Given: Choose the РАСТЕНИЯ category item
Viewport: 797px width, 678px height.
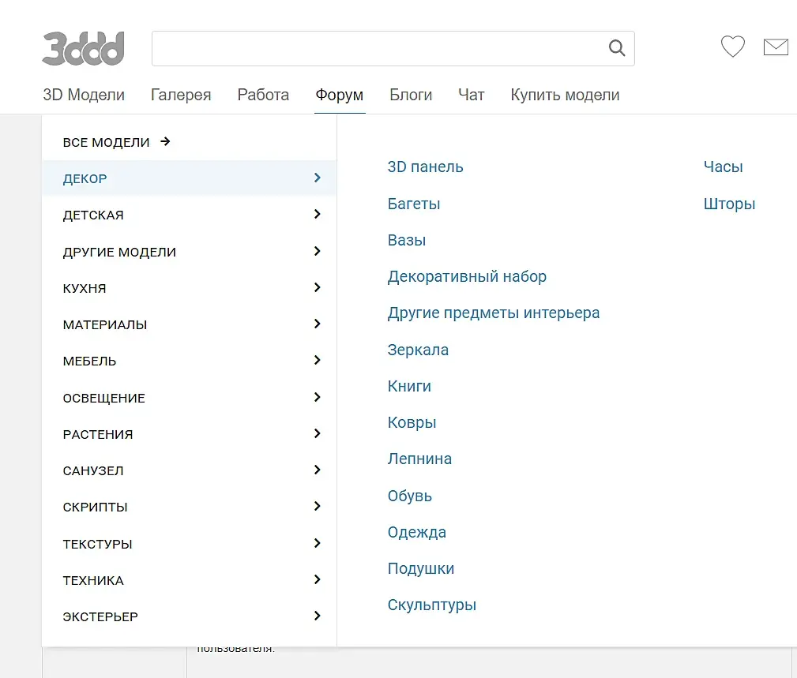Looking at the screenshot, I should point(98,434).
